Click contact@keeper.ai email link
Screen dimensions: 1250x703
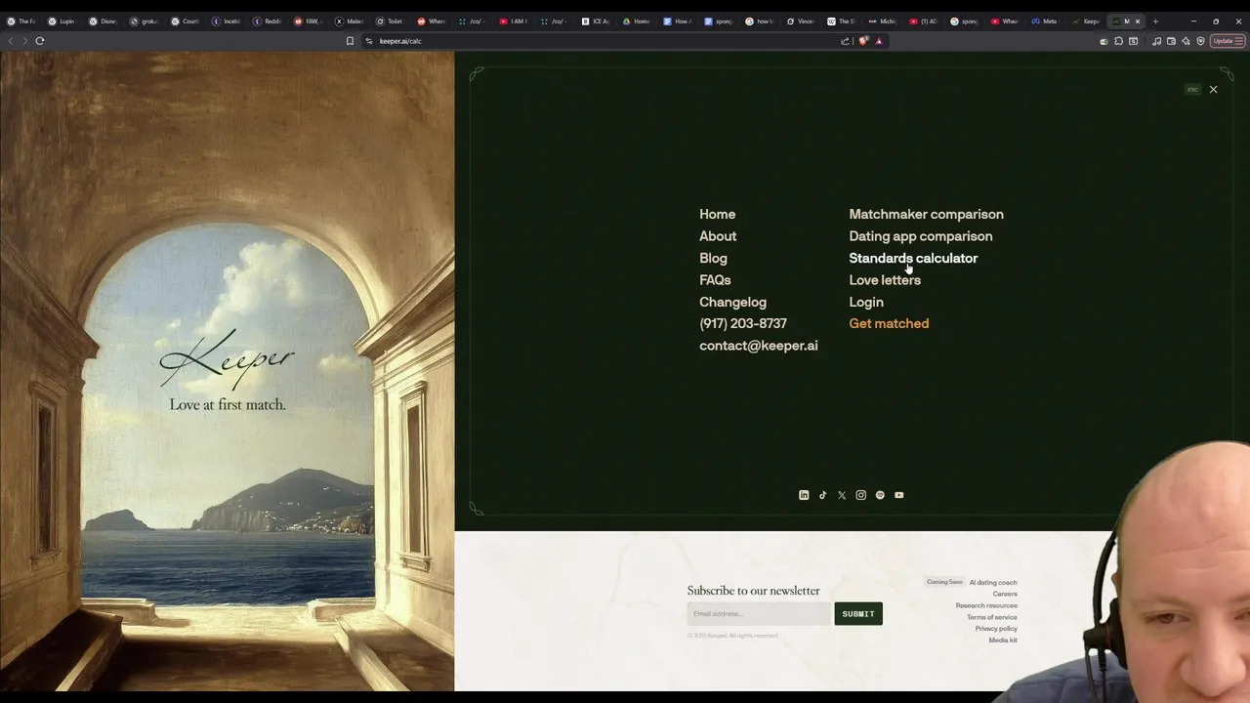[x=759, y=346]
